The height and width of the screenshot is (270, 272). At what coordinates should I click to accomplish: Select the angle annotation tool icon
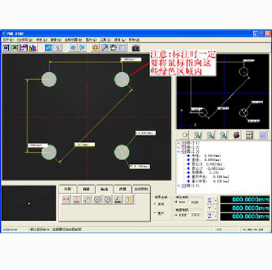click(x=118, y=199)
